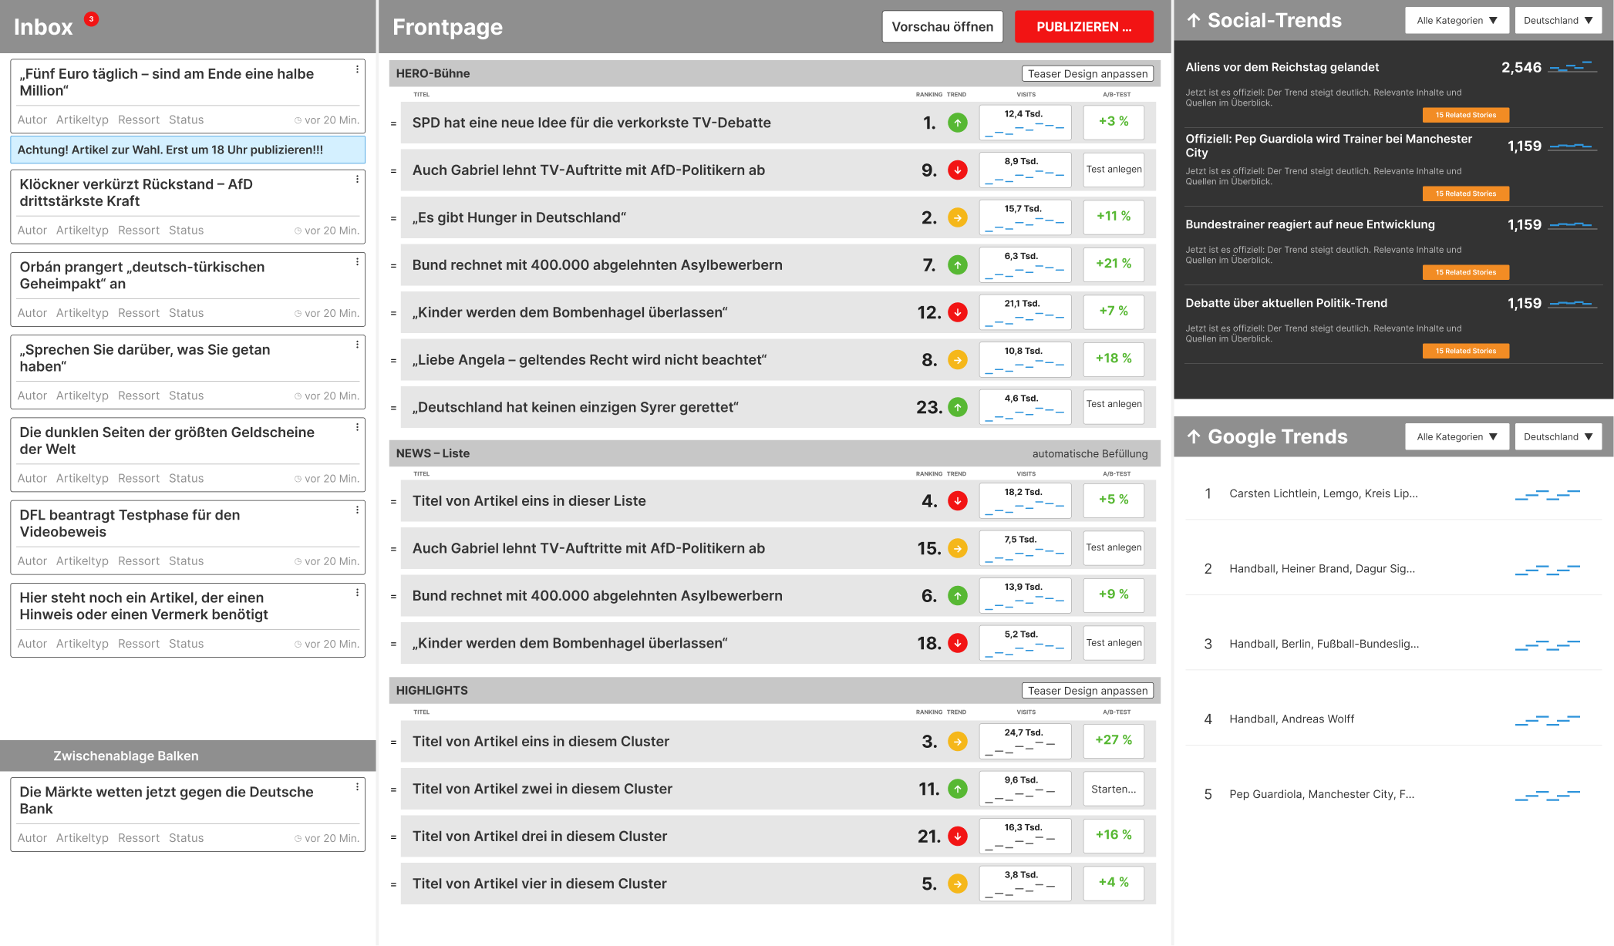
Task: Select Google trend 'Handball, Heiner Brand, Dagur Sig...'
Action: click(1322, 569)
